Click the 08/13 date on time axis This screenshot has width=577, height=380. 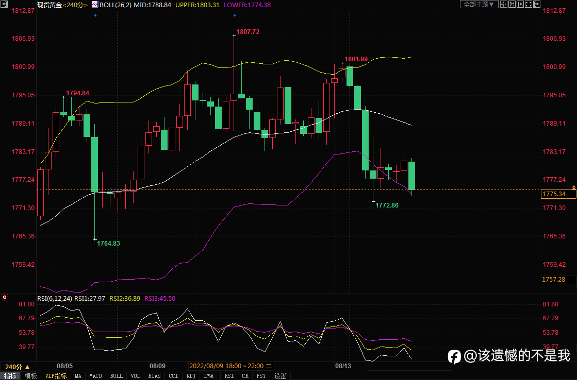[342, 366]
